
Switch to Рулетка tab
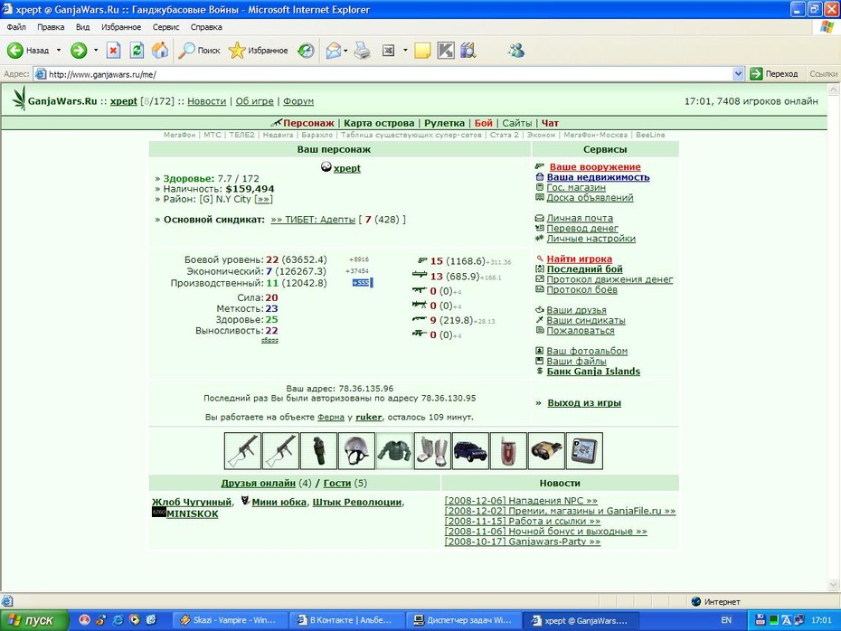(444, 123)
